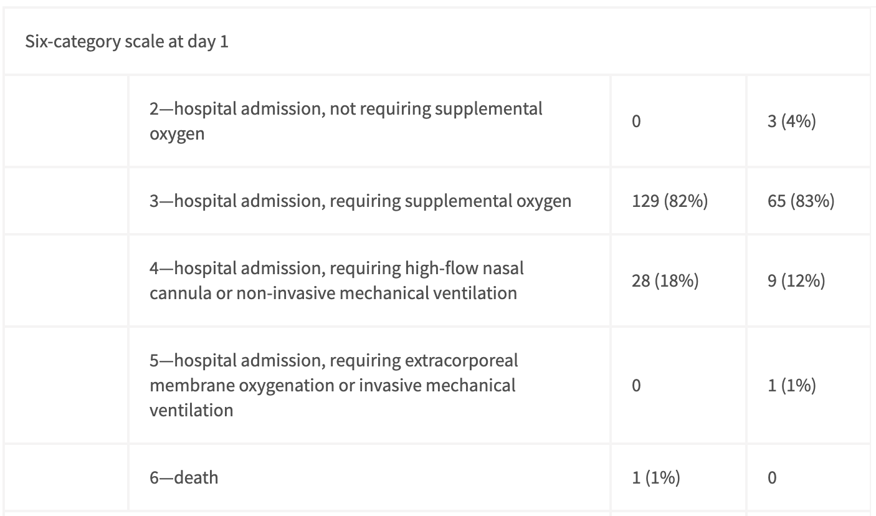Click the '1 (1%)' value in category 5 row
The image size is (876, 516).
pos(791,385)
